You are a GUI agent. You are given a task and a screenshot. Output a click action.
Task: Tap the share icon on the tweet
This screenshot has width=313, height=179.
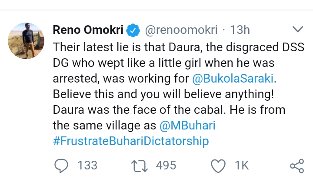pyautogui.click(x=296, y=166)
